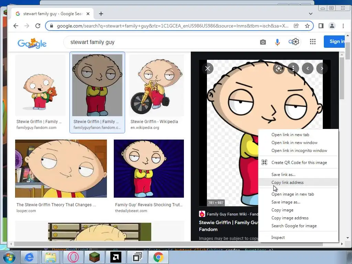Choose Create QR Code for this image
This screenshot has height=264, width=352.
[x=298, y=163]
